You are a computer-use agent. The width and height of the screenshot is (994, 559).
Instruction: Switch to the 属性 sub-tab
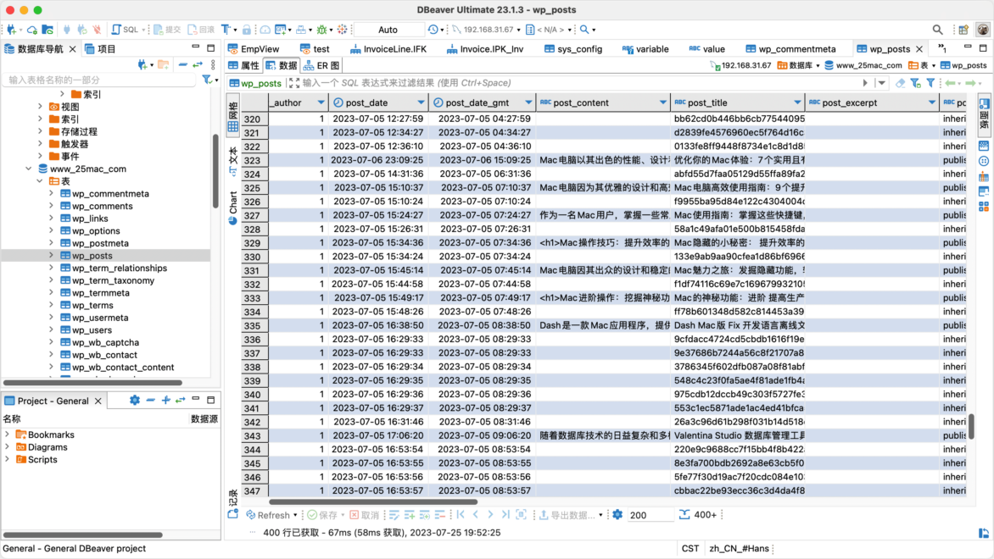(x=244, y=65)
